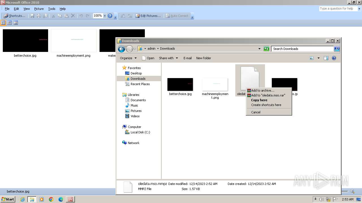Toggle the preview pane icon
This screenshot has height=203, width=362.
[x=326, y=58]
